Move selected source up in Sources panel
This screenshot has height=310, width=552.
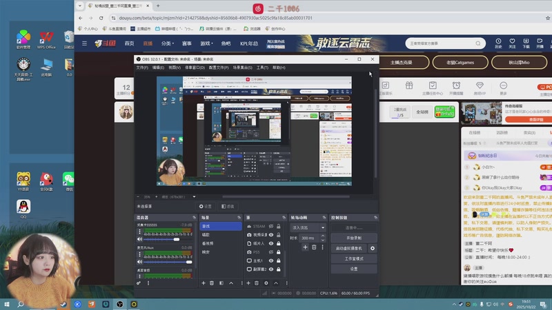276,283
